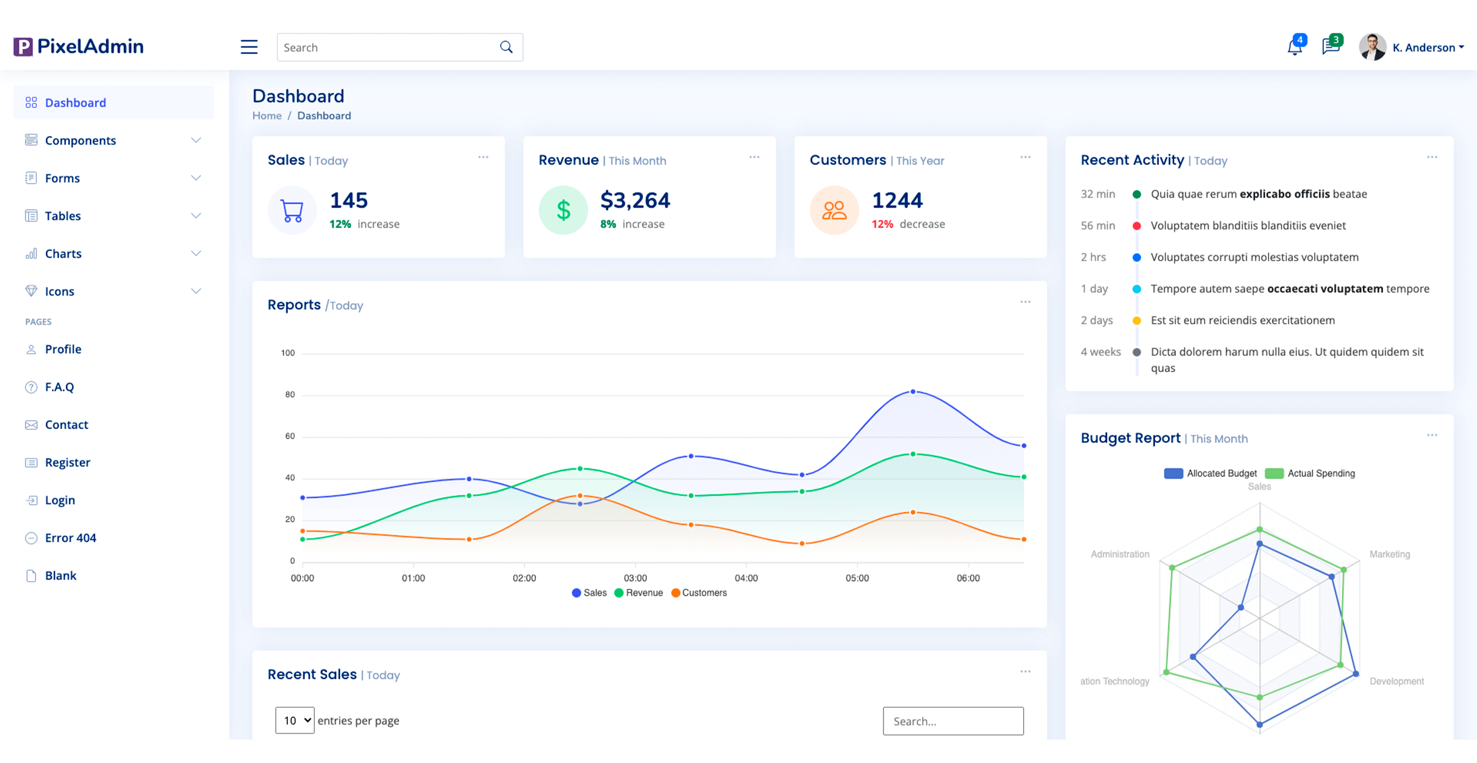1477x763 pixels.
Task: Open Recent Activity three-dots options
Action: (1432, 157)
